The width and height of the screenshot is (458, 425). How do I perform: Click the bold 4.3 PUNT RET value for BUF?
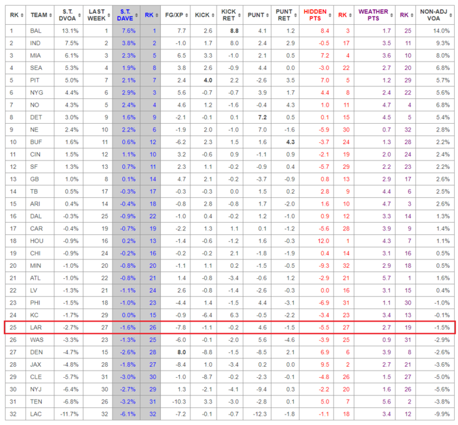291,142
